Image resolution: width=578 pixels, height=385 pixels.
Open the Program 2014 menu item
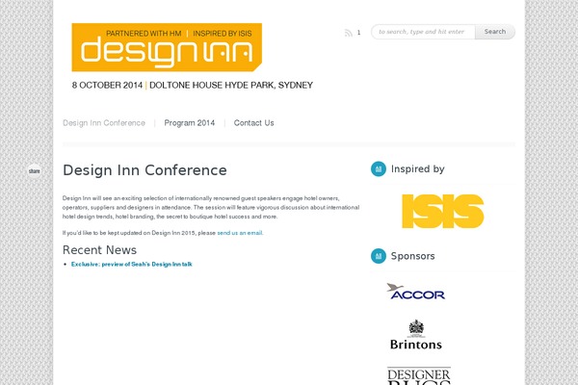tap(190, 123)
